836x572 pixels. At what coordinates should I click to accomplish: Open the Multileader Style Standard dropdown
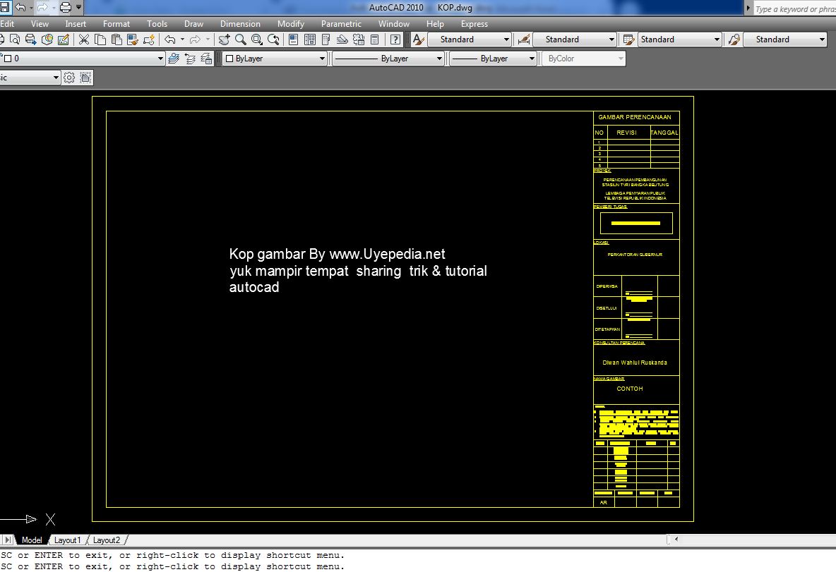pyautogui.click(x=785, y=39)
